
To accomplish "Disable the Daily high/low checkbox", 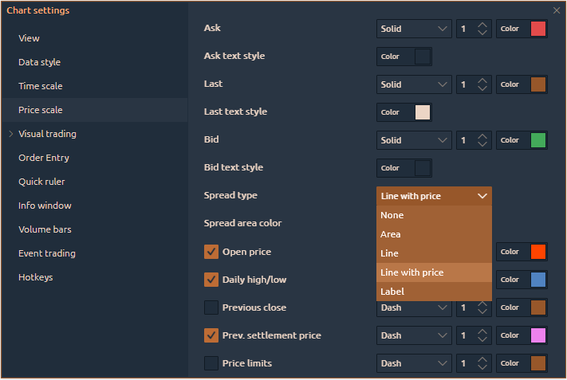I will click(x=211, y=280).
